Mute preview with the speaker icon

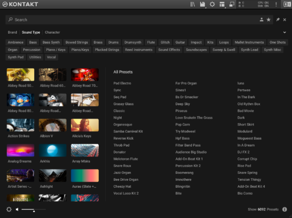[x=17, y=209]
